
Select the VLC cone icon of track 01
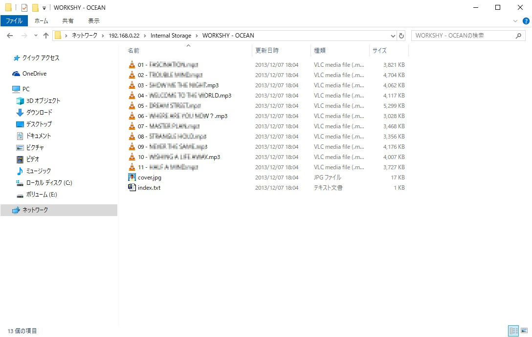132,64
